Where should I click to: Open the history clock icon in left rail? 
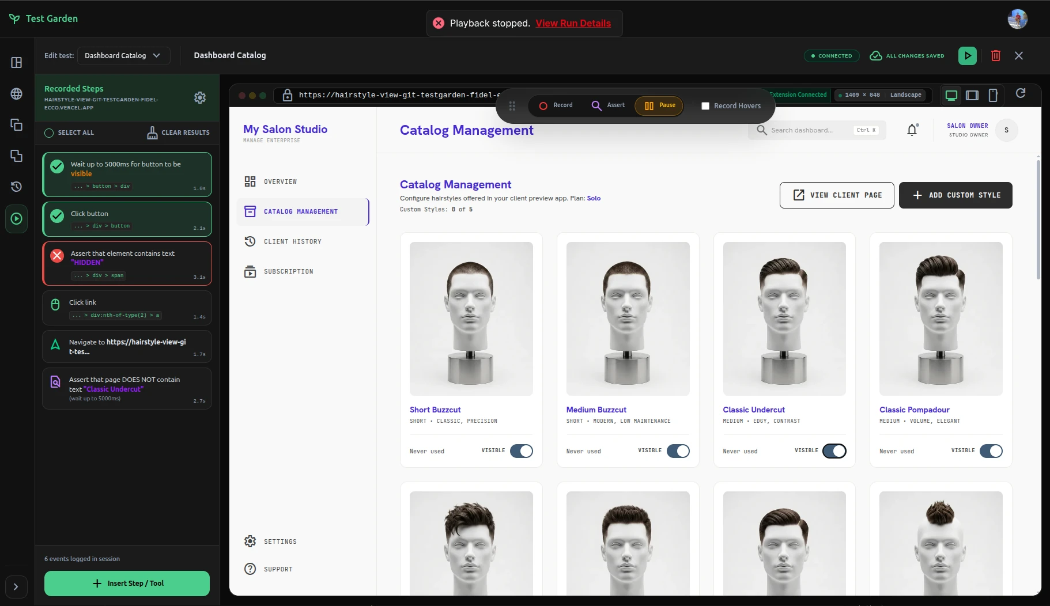(17, 187)
